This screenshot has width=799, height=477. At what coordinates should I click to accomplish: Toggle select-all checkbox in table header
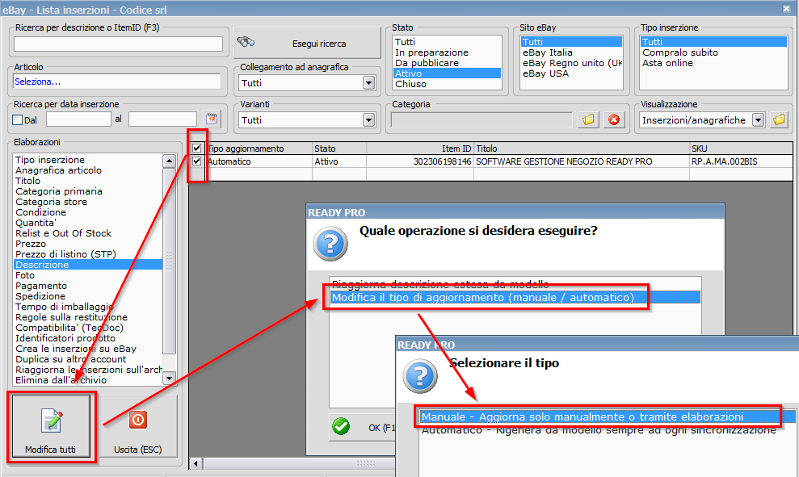[196, 149]
